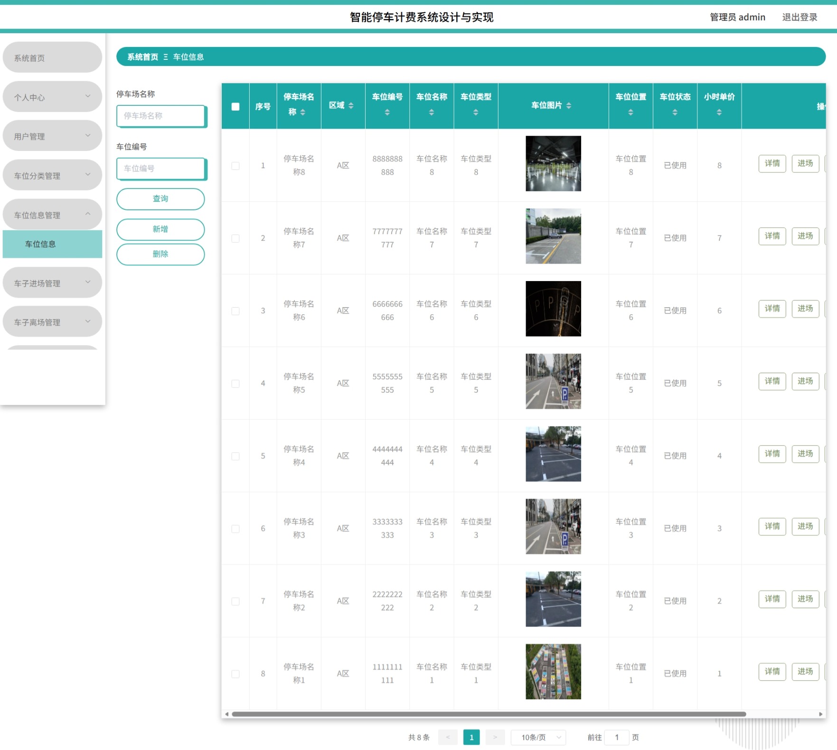Expand the 用户管理 sidebar menu

(52, 136)
